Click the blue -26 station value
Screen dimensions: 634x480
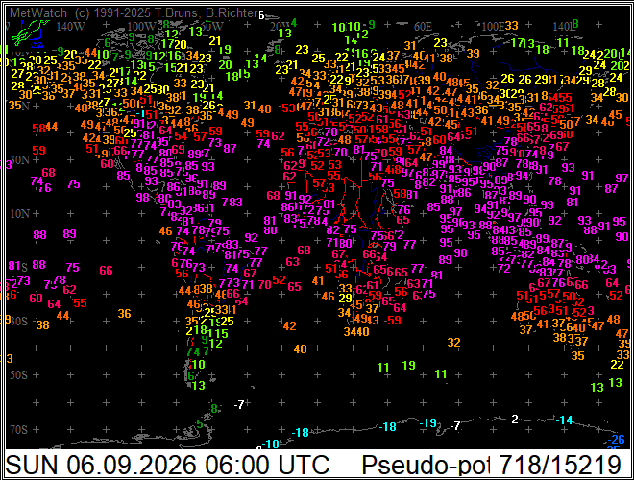[x=616, y=439]
